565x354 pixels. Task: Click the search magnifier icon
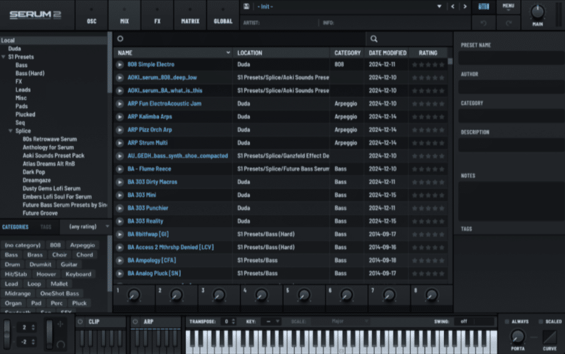click(x=374, y=39)
